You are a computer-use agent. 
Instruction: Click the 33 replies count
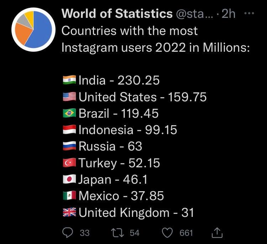pos(85,233)
